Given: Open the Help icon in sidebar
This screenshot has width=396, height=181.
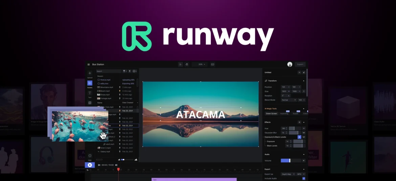Looking at the screenshot, I should click(x=90, y=156).
